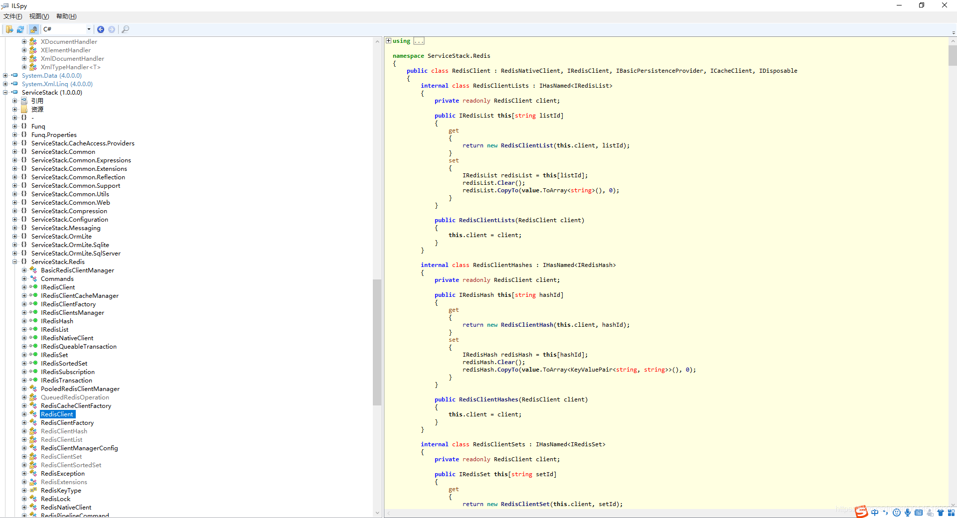957x518 pixels.
Task: Select the ServiceStack.Messaging namespace
Action: [66, 228]
